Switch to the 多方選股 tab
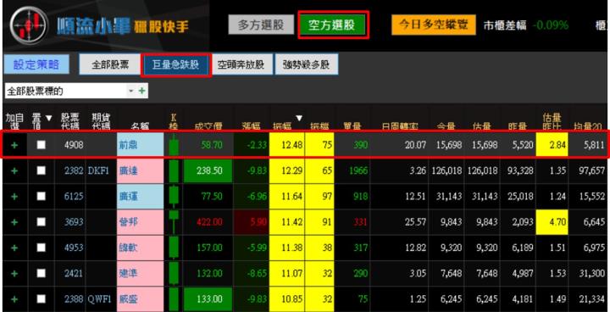Screen dimensions: 610x312 tap(261, 25)
